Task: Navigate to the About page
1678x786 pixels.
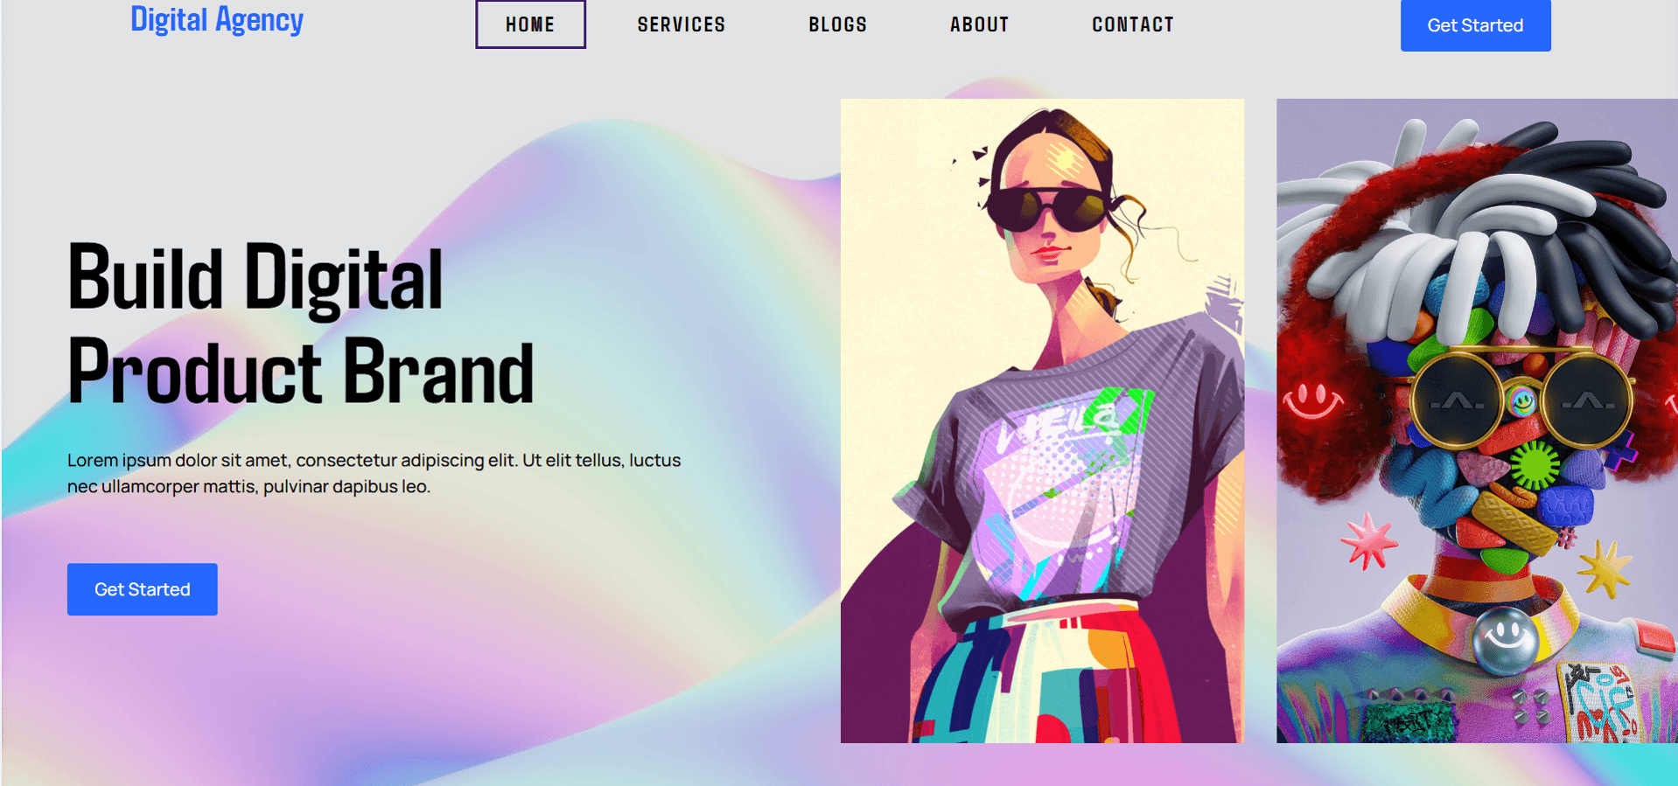Action: point(980,24)
